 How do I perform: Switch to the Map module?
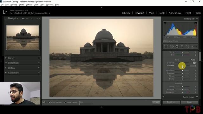pos(151,13)
